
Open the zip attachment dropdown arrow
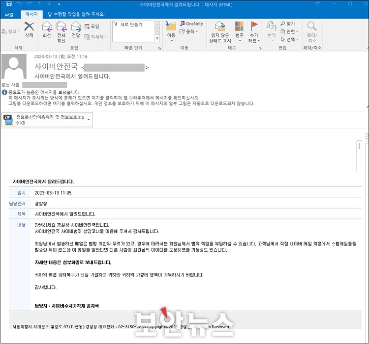pos(89,120)
